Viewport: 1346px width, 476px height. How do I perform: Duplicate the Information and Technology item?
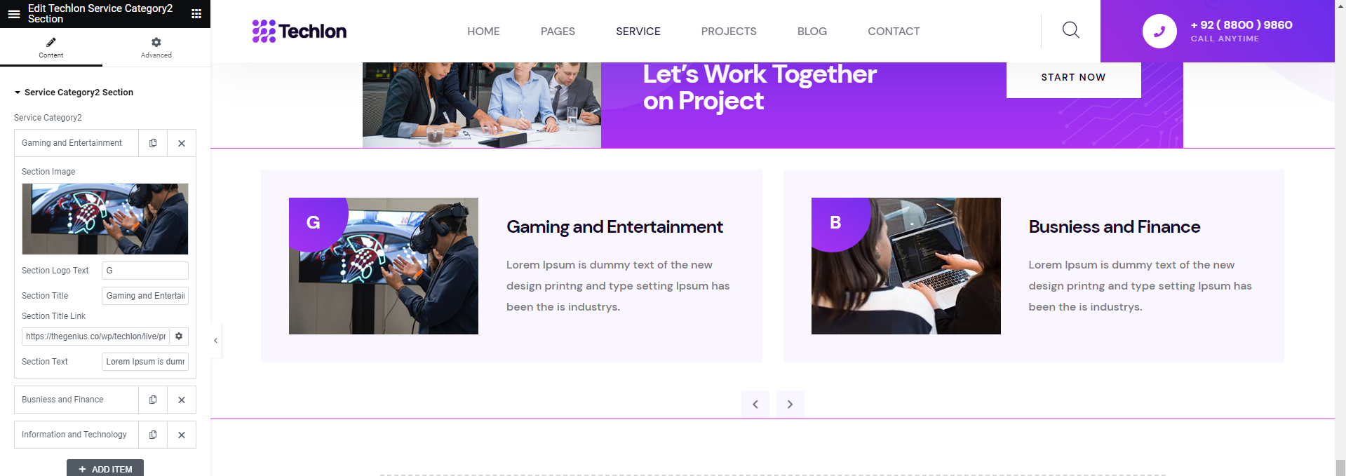pos(153,435)
